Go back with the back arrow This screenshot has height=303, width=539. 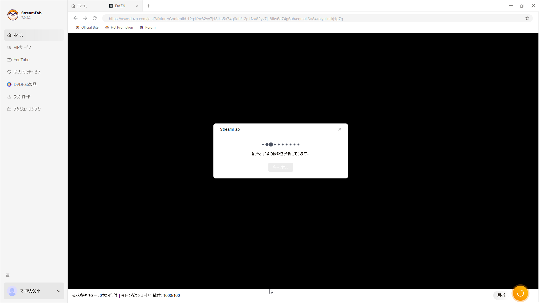tap(76, 18)
